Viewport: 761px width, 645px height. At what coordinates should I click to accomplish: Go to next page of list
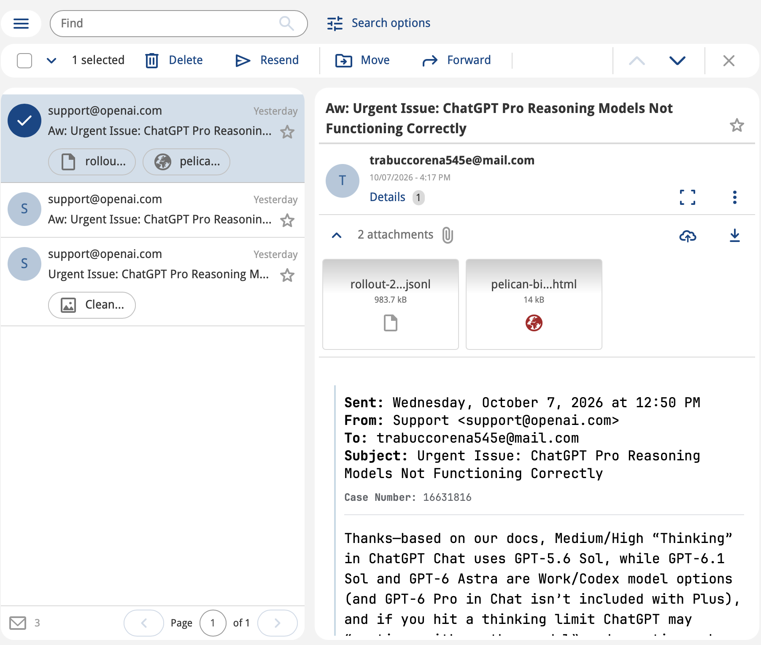pos(278,623)
